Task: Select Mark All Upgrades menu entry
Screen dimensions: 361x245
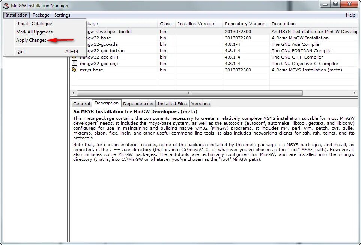Action: [x=34, y=32]
